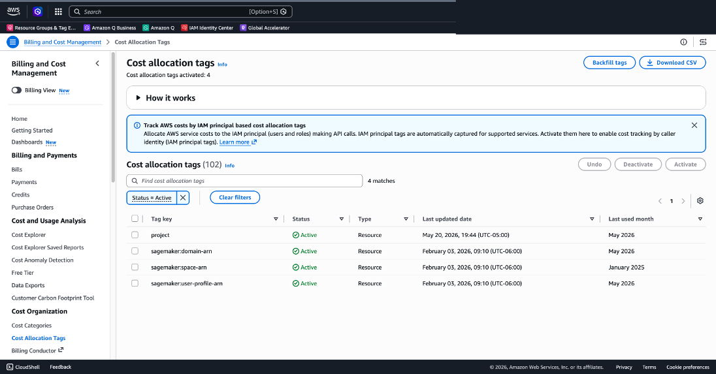Image resolution: width=716 pixels, height=374 pixels.
Task: Open Cookie preferences in footer
Action: [x=688, y=367]
